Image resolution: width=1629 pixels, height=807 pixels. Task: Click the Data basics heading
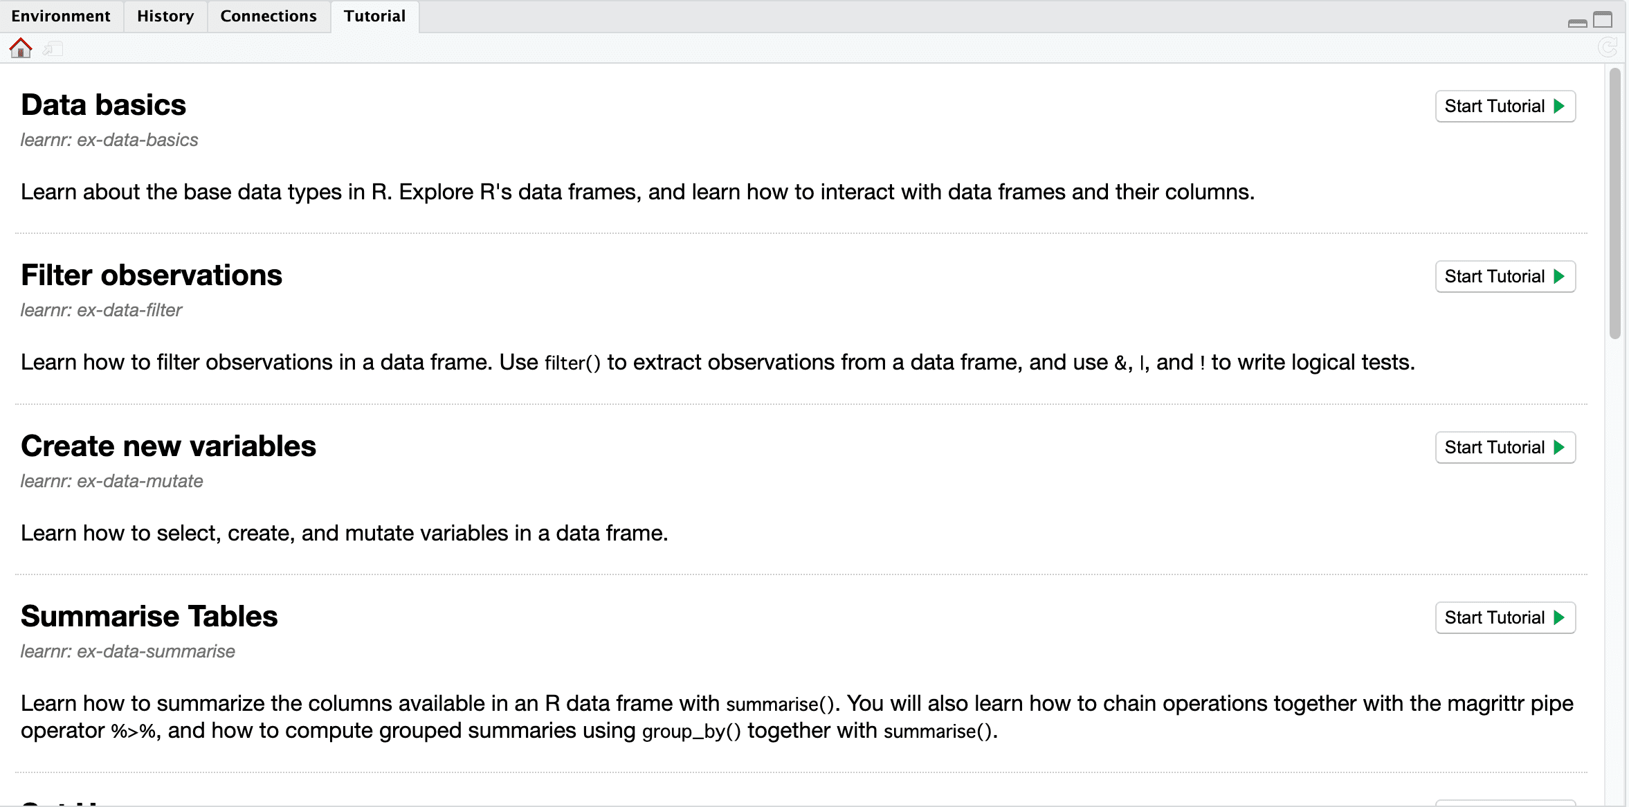coord(104,105)
